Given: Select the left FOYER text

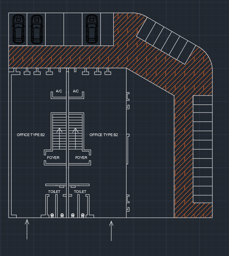Looking at the screenshot, I should [53, 158].
